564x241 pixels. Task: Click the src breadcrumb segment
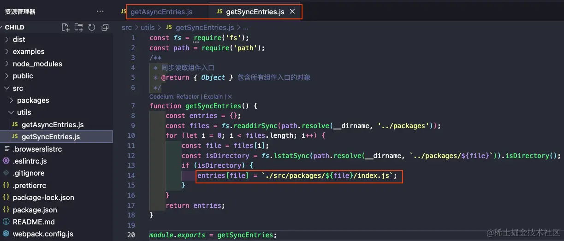(127, 28)
